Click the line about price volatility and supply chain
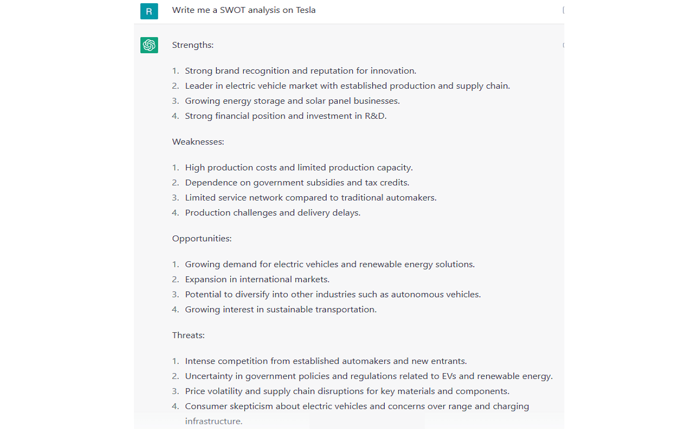Image resolution: width=687 pixels, height=429 pixels. [347, 391]
